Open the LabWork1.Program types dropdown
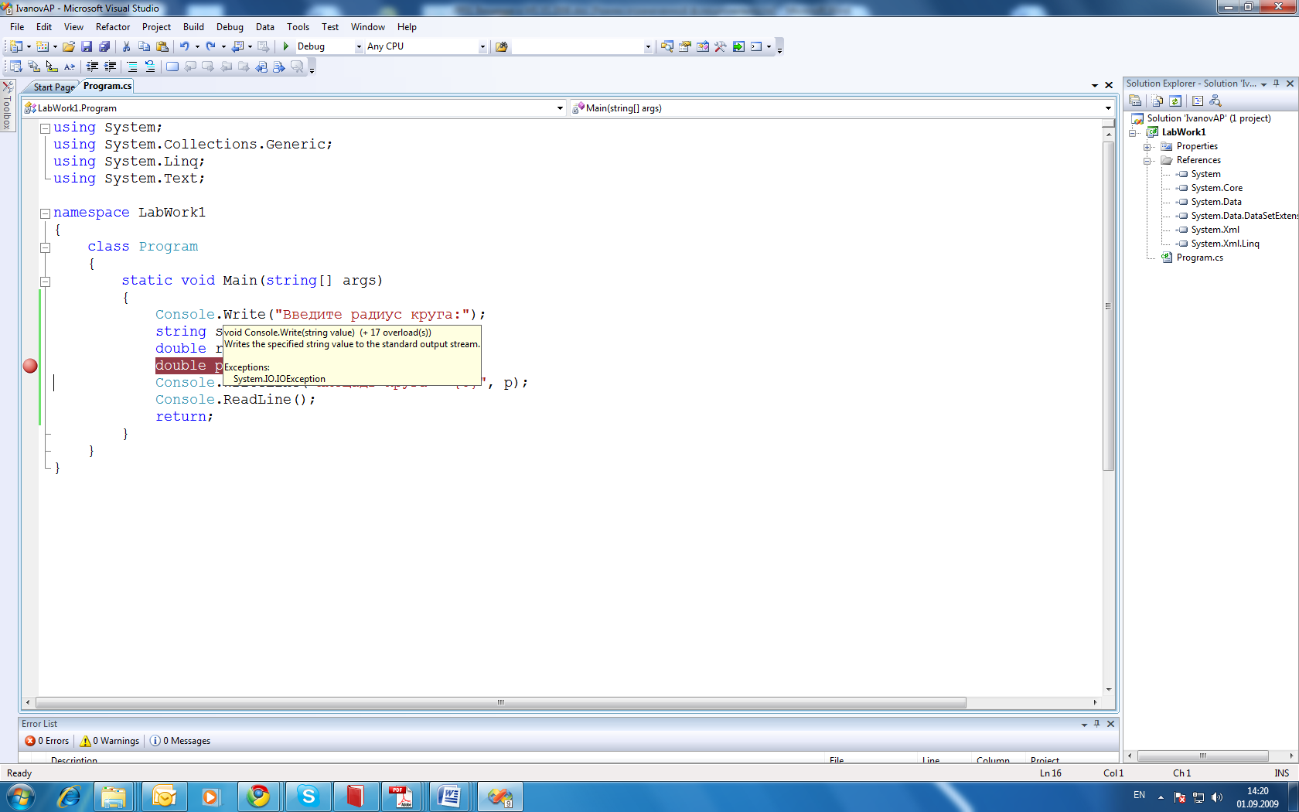 [x=560, y=108]
